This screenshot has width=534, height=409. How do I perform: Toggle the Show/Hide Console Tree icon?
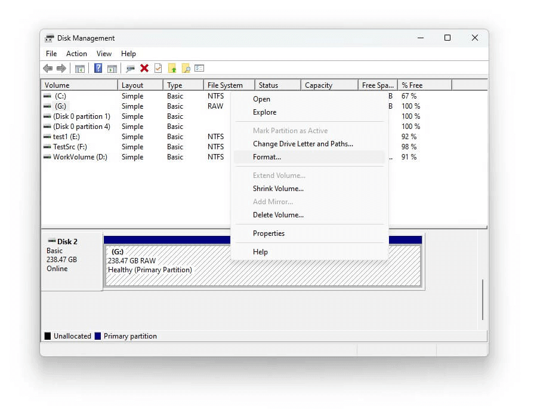(x=80, y=68)
